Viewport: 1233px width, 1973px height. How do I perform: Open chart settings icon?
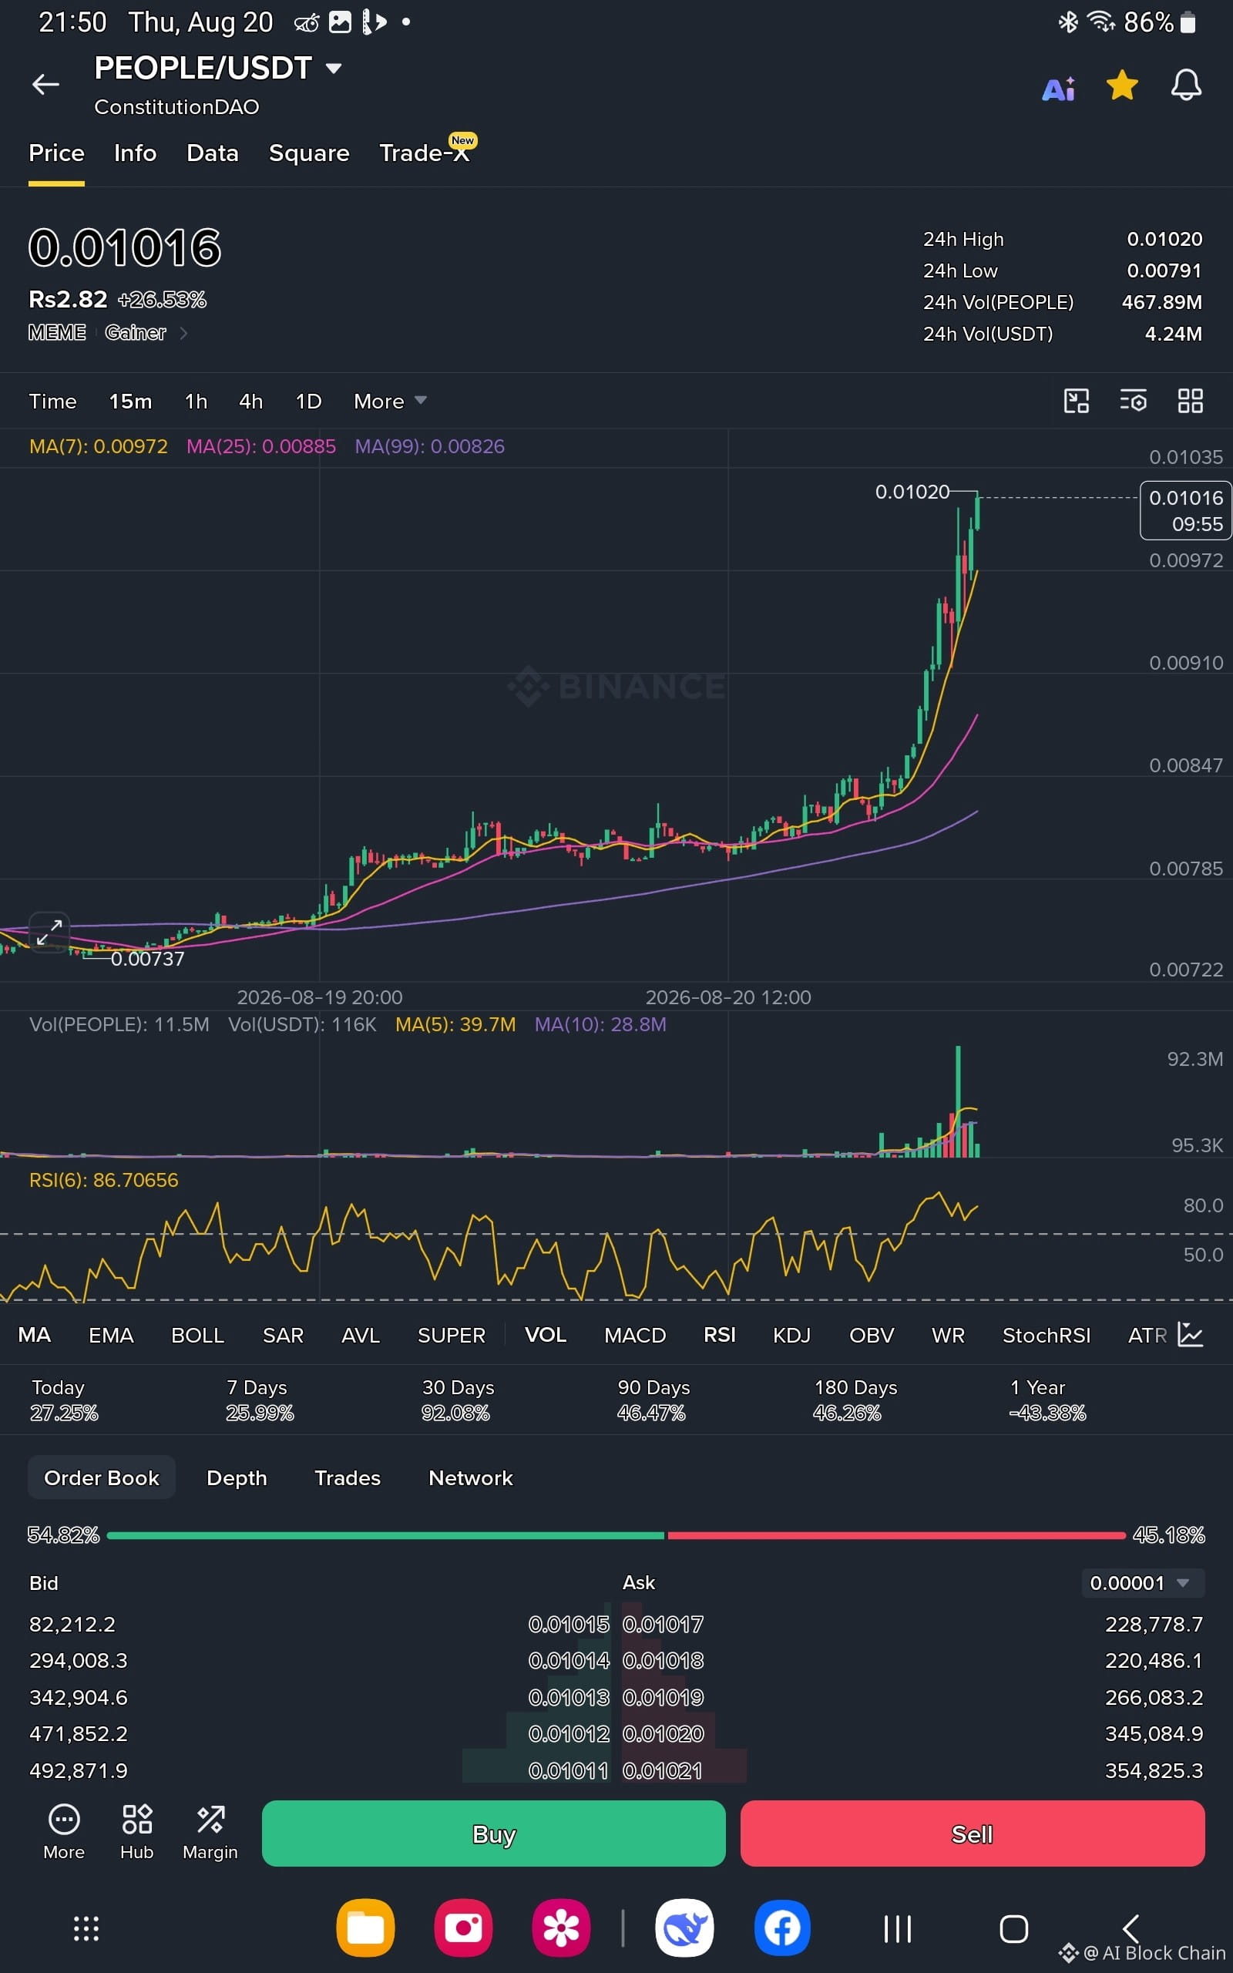[x=1134, y=400]
